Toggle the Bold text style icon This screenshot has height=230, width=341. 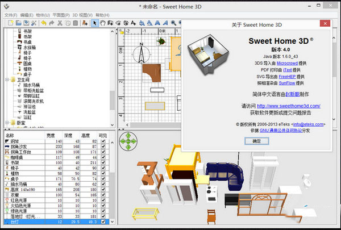tap(157, 23)
